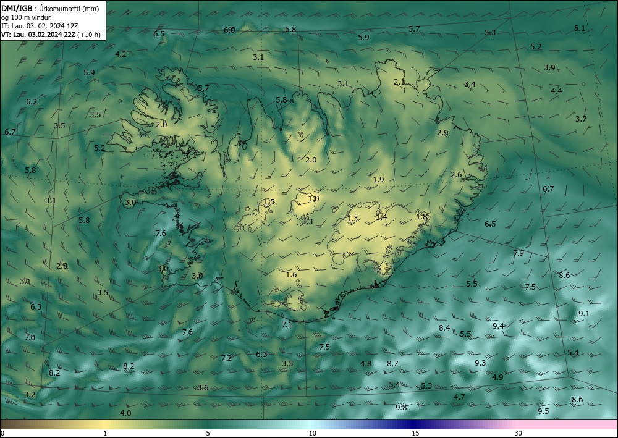Click the map value 7.0

(x=30, y=337)
